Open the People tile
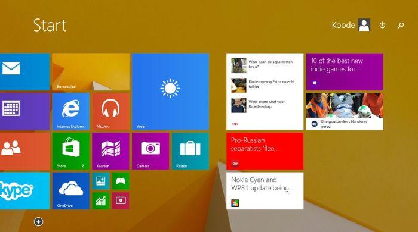Screen dimensions: 418x232 click(25, 151)
